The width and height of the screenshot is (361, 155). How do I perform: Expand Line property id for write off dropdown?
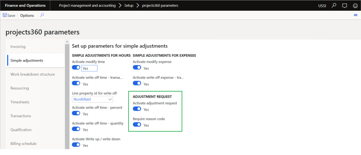pyautogui.click(x=110, y=99)
